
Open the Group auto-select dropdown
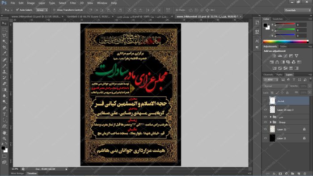tap(42, 10)
